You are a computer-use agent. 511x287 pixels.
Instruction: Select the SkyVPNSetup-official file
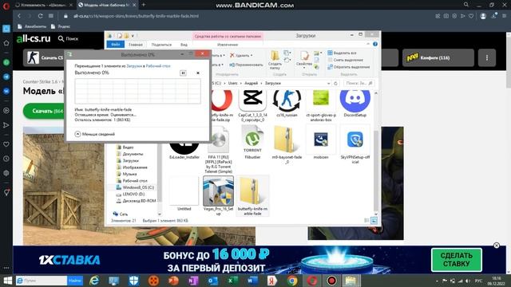pos(355,145)
